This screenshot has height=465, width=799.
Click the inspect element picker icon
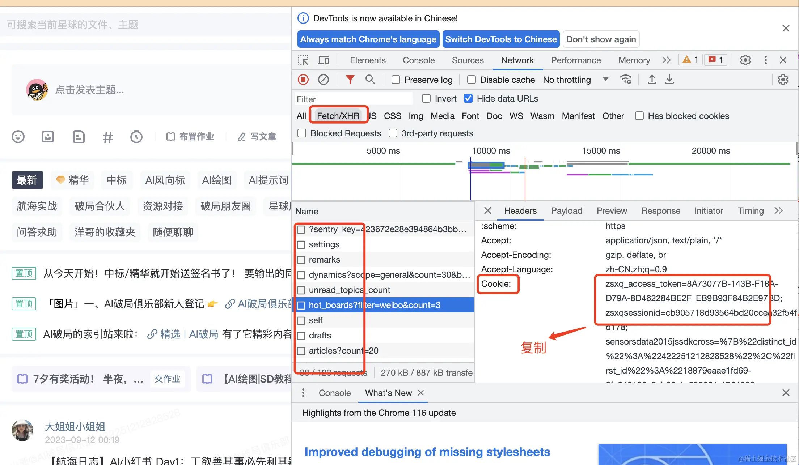[x=303, y=60]
